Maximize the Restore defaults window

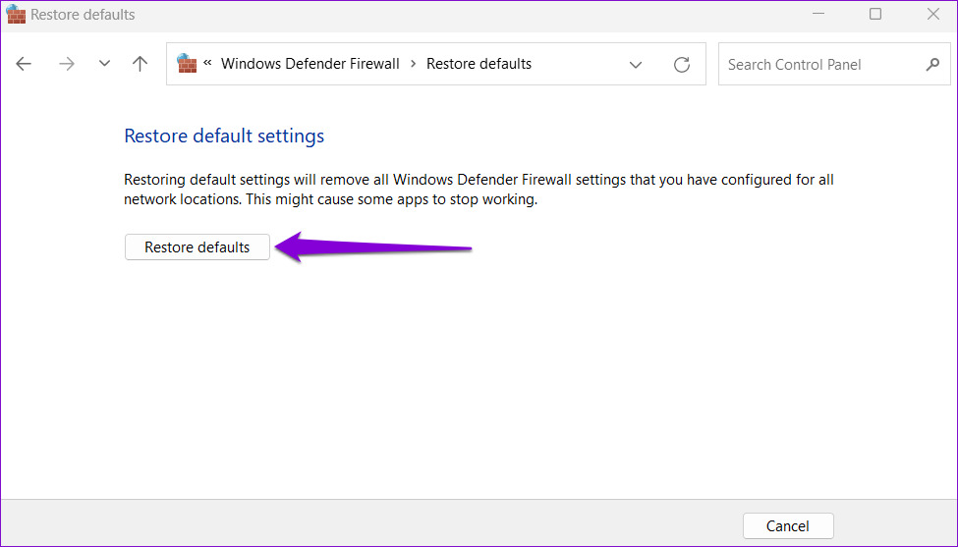(875, 15)
